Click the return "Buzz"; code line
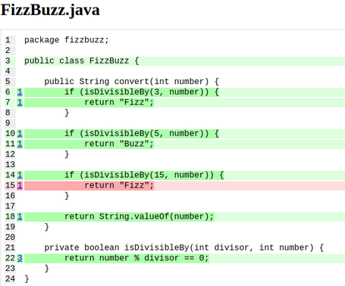The width and height of the screenshot is (345, 286). [x=119, y=144]
